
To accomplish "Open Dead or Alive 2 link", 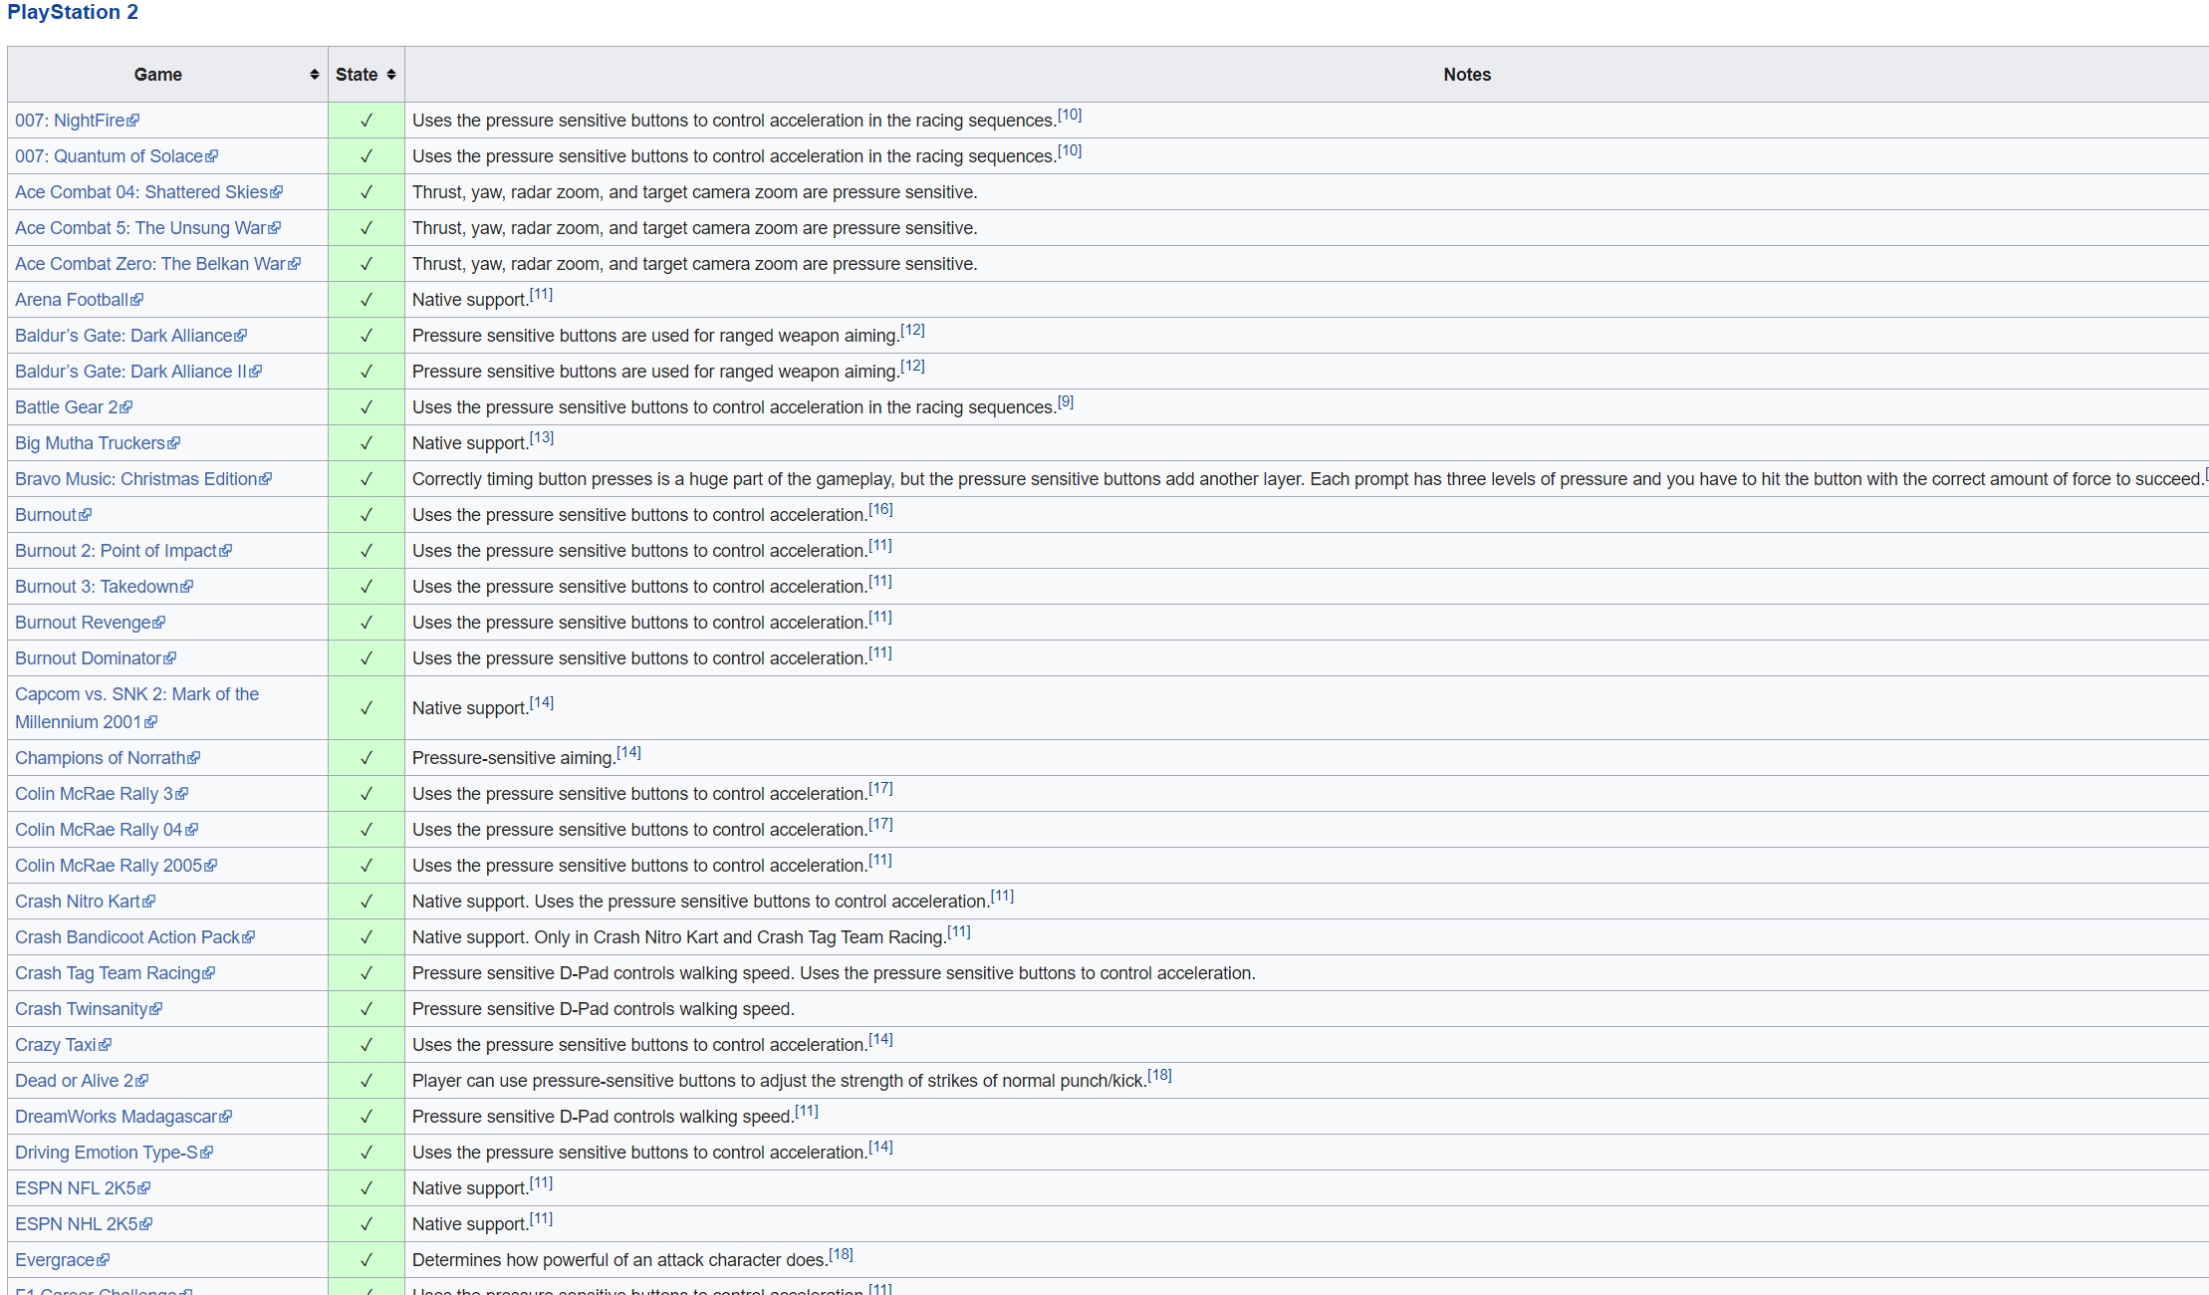I will (82, 1081).
